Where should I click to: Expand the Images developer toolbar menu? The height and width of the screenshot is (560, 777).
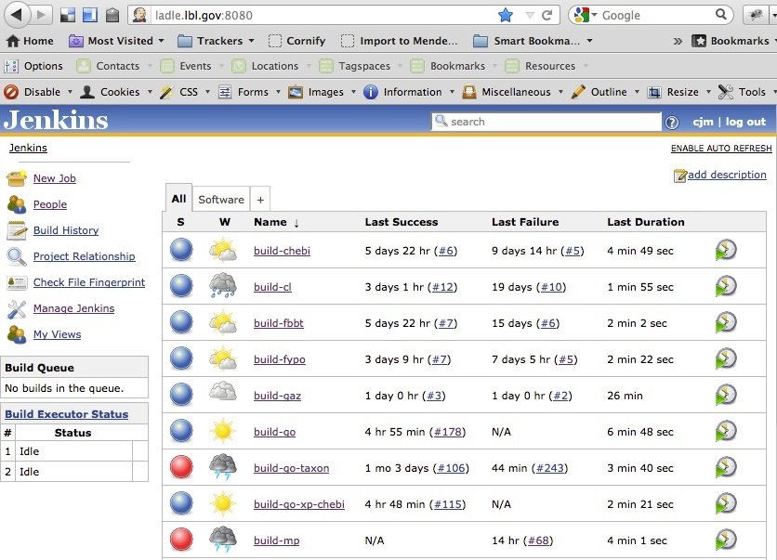(323, 92)
